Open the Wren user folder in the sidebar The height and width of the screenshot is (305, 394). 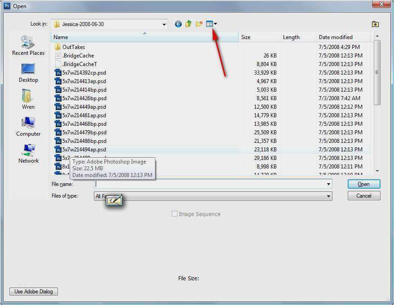coord(28,100)
